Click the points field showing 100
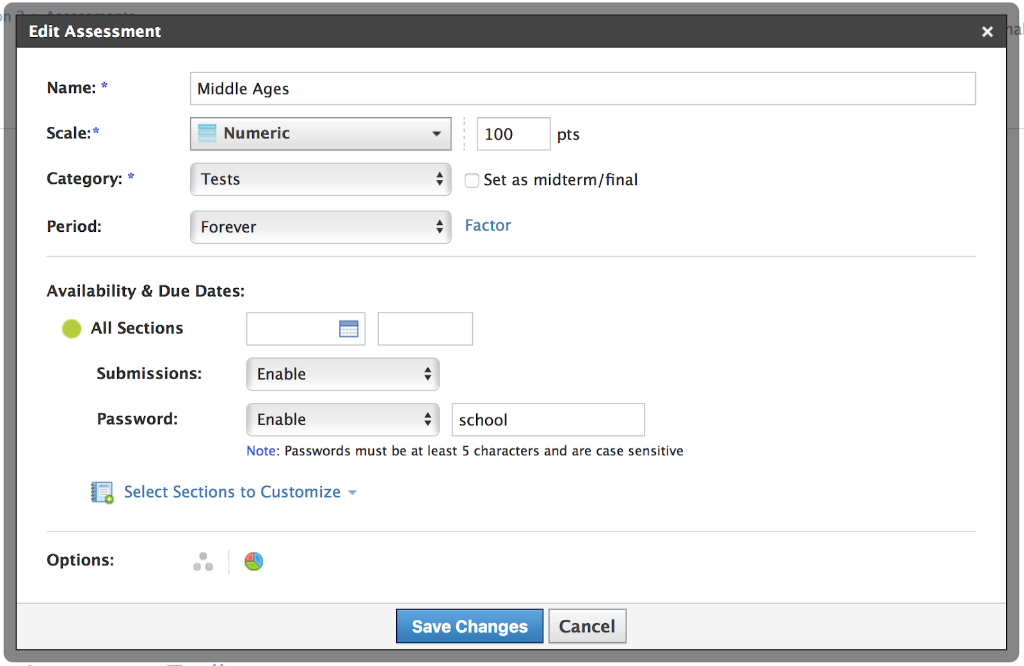Viewport: 1024px width, 666px height. [513, 134]
